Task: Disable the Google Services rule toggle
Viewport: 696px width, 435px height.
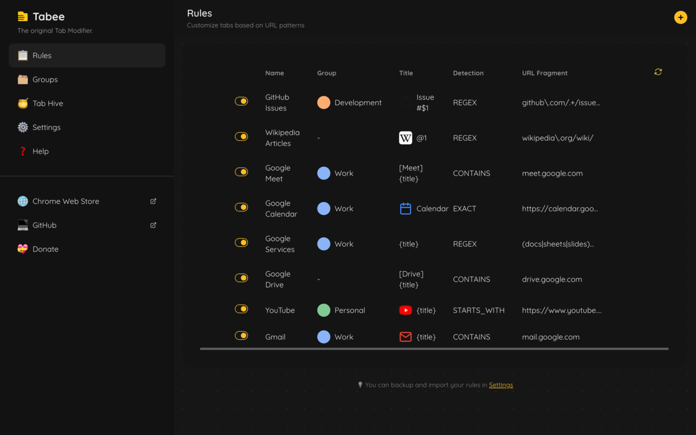Action: point(241,243)
